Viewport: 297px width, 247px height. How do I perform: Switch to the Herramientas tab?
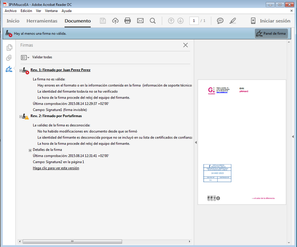42,21
